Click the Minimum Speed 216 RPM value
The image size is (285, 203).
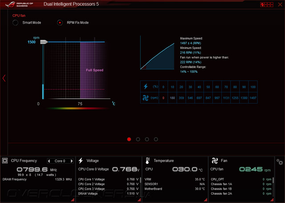click(191, 53)
